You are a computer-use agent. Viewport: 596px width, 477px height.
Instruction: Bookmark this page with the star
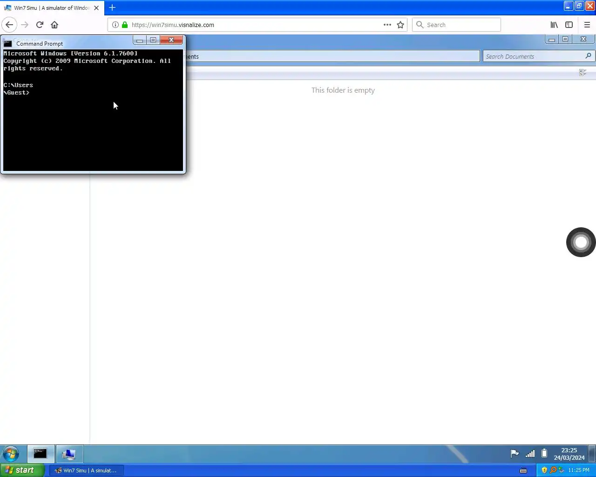[x=400, y=25]
